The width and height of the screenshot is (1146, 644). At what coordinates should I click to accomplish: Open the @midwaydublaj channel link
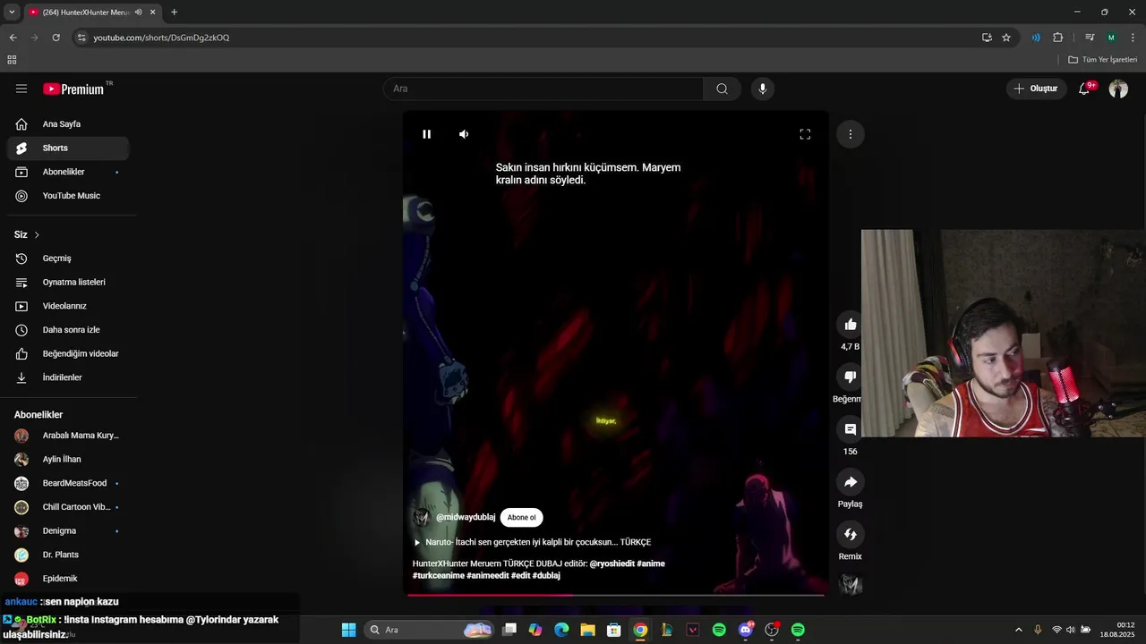pos(466,517)
